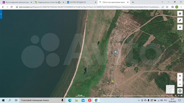Screen dimensions: 184x103
Task: Click the locate-me crosshair button
Action: coord(180,27)
